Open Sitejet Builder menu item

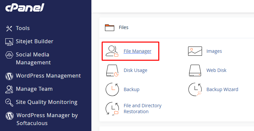coord(34,42)
